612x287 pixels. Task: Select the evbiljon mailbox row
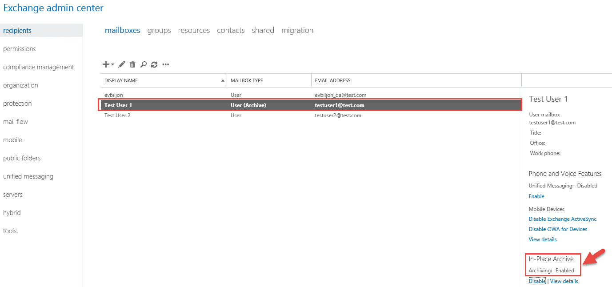coord(311,95)
